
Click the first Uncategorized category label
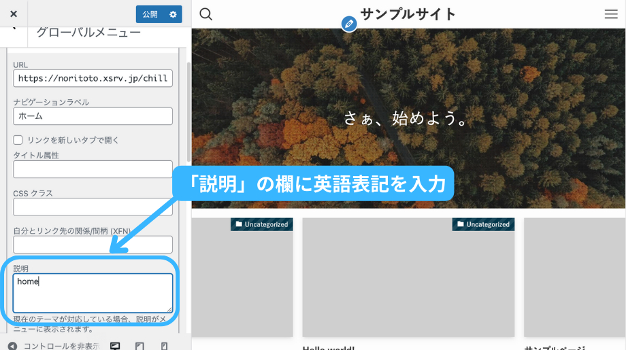(261, 224)
